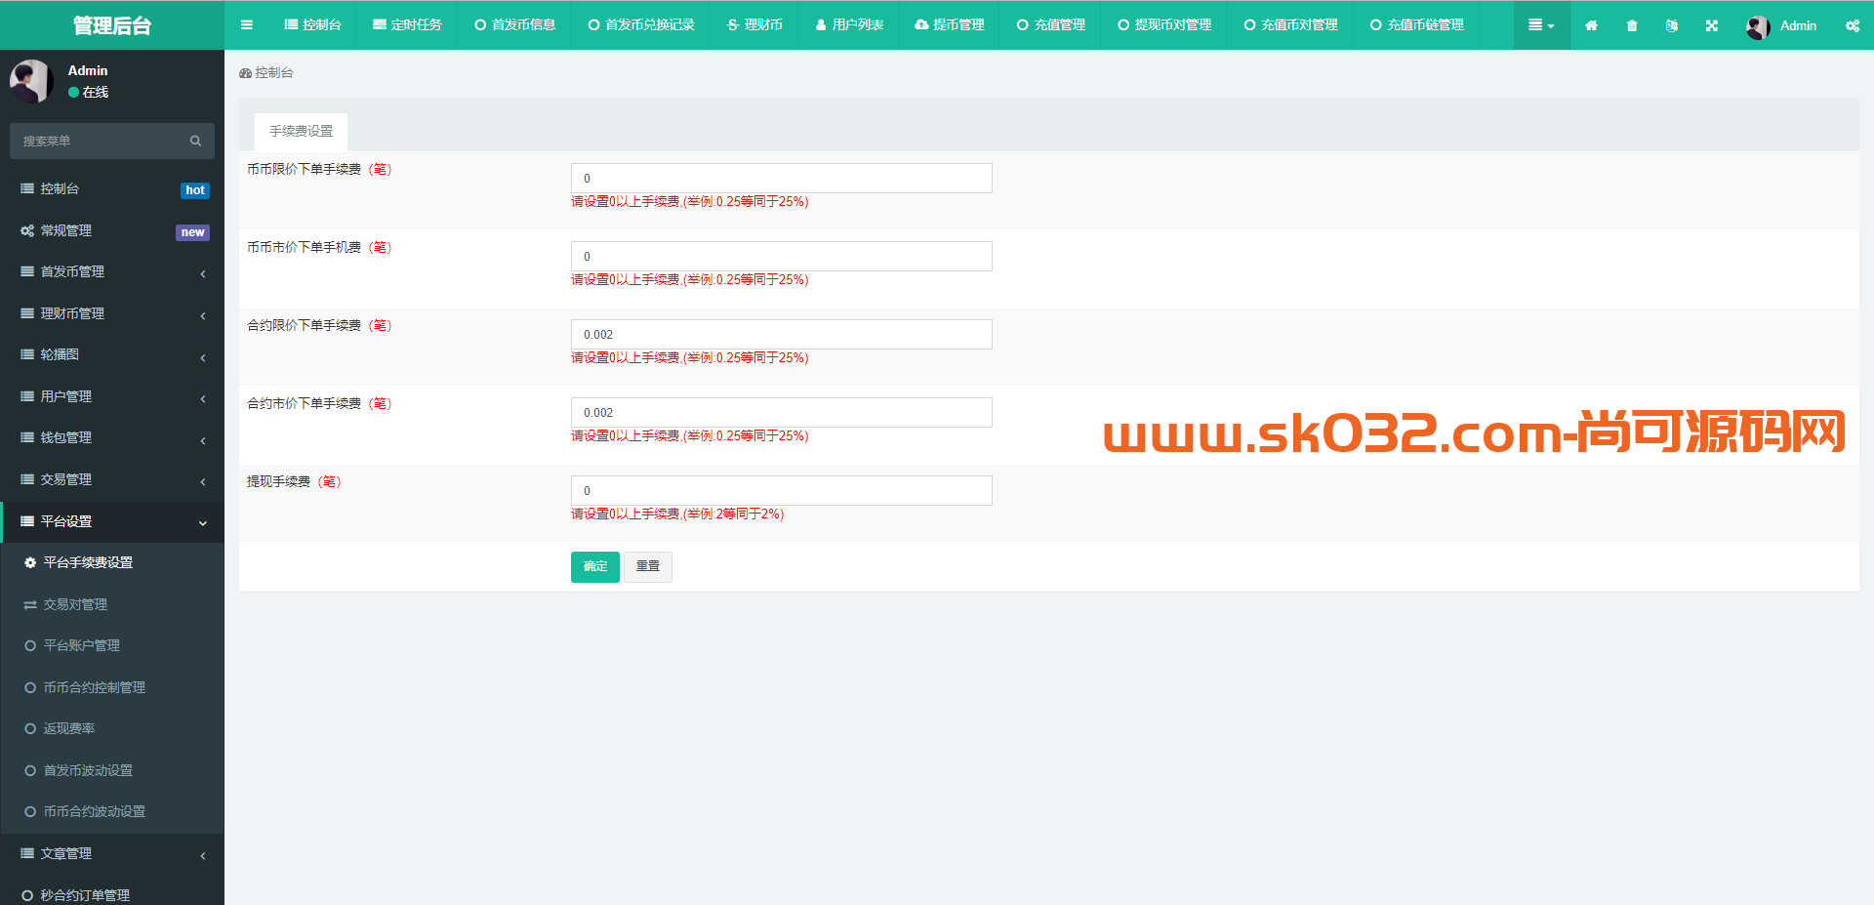1874x905 pixels.
Task: Open the top-bar list dropdown menu
Action: tap(1541, 25)
